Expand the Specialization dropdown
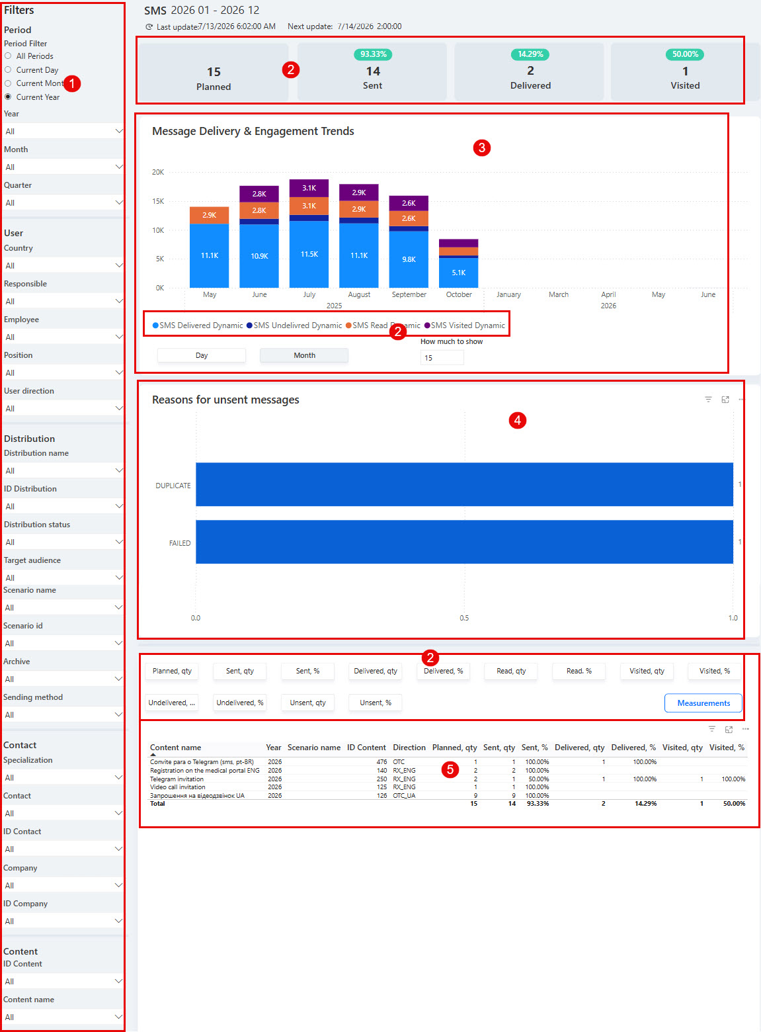The image size is (761, 1032). [x=63, y=777]
